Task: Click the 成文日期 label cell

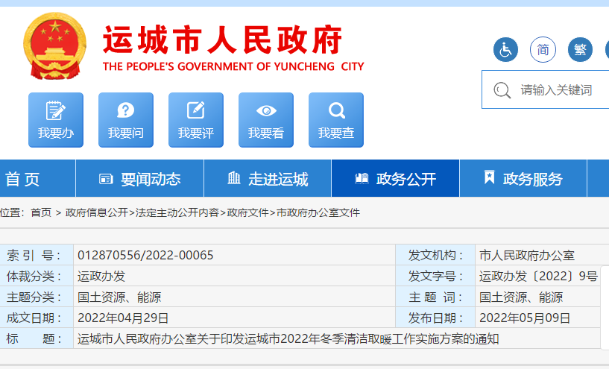Action: [x=37, y=318]
